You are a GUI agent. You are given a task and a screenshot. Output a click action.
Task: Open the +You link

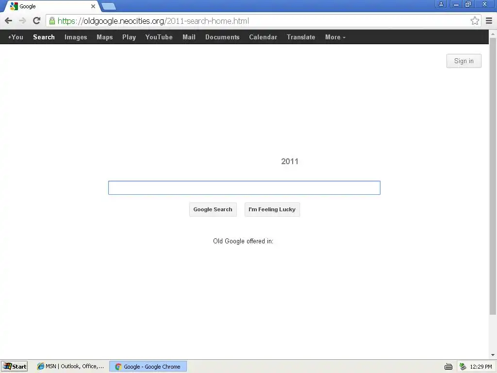16,37
